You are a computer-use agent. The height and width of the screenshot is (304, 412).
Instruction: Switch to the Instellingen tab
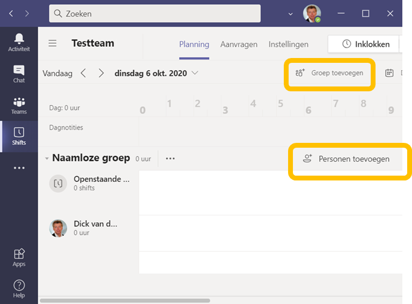pos(288,44)
